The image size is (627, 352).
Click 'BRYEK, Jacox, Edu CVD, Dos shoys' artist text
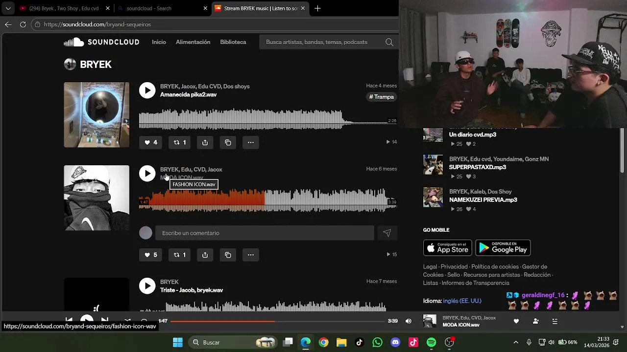click(205, 87)
